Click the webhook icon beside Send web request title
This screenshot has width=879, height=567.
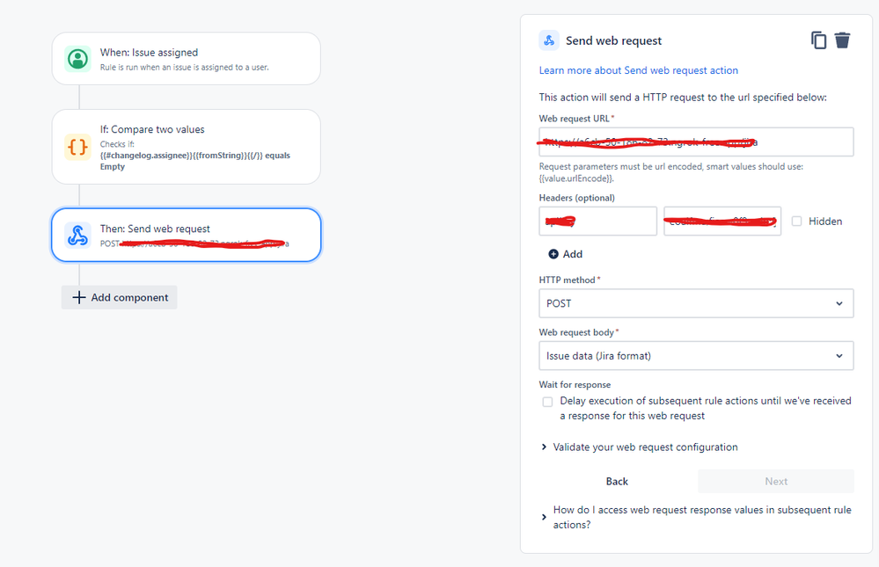[549, 40]
